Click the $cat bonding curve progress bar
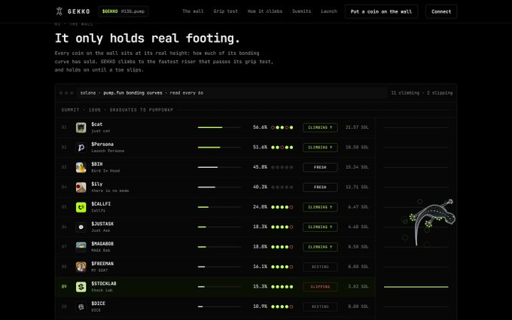Screen dimensions: 512x320 219,127
